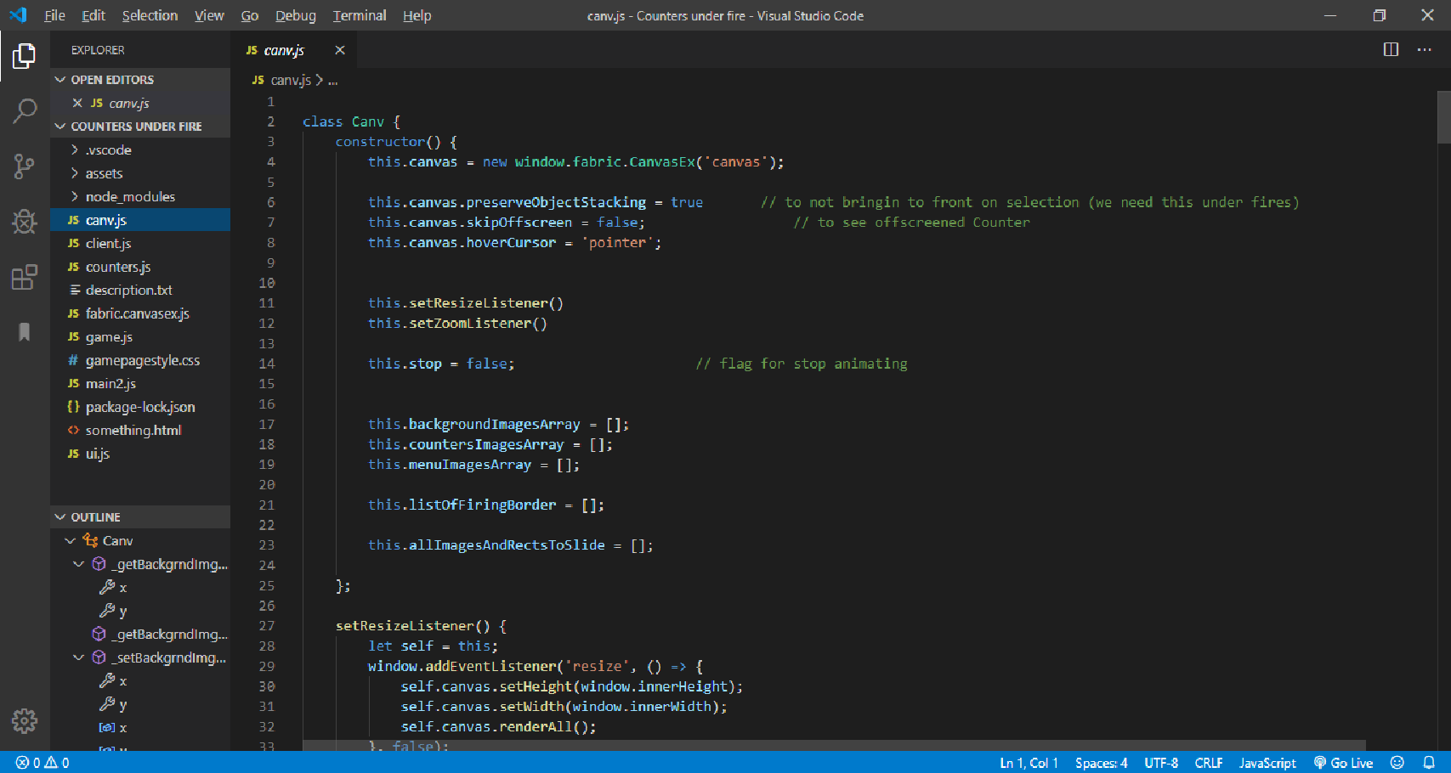Screen dimensions: 1451x773
Task: Open ui.js in the explorer
Action: 140,454
